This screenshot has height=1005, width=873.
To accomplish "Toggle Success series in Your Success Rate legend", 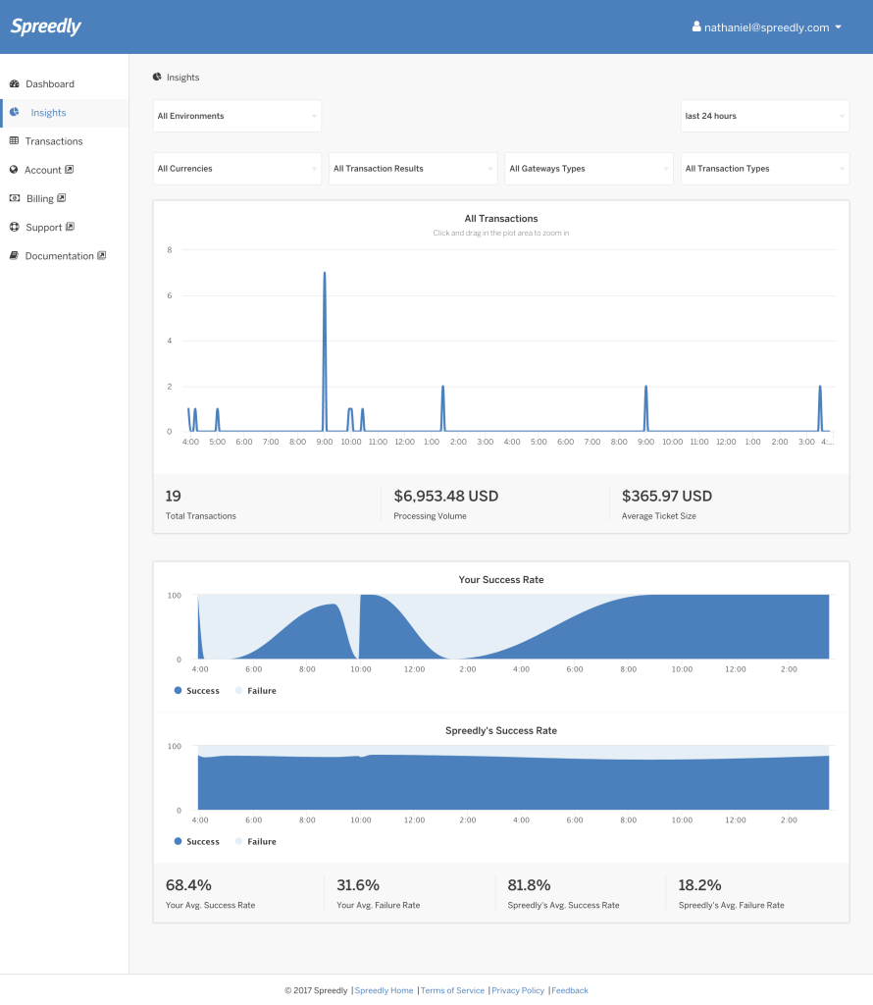I will click(197, 691).
